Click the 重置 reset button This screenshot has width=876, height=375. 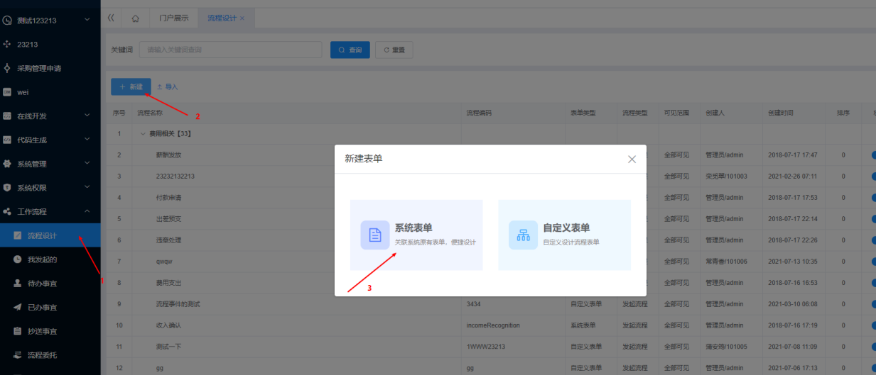point(394,50)
